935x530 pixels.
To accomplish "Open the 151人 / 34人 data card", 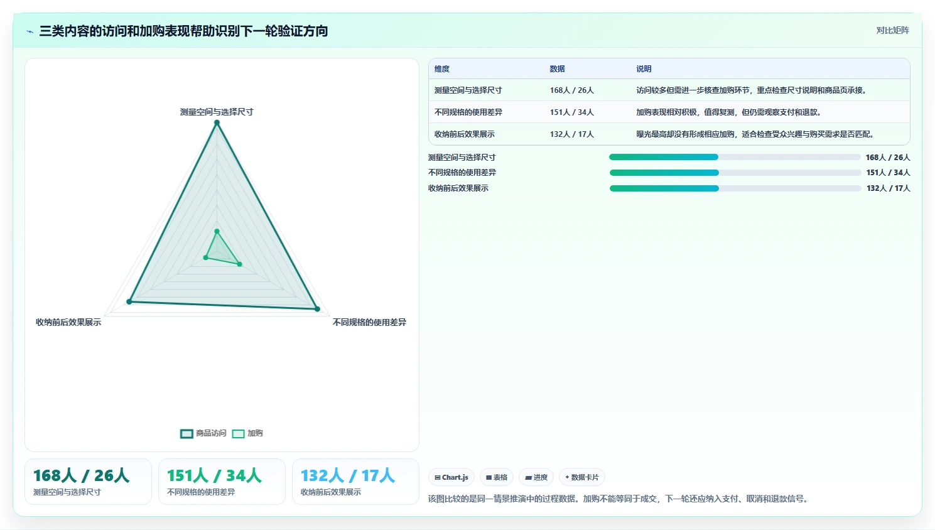I will (x=222, y=482).
